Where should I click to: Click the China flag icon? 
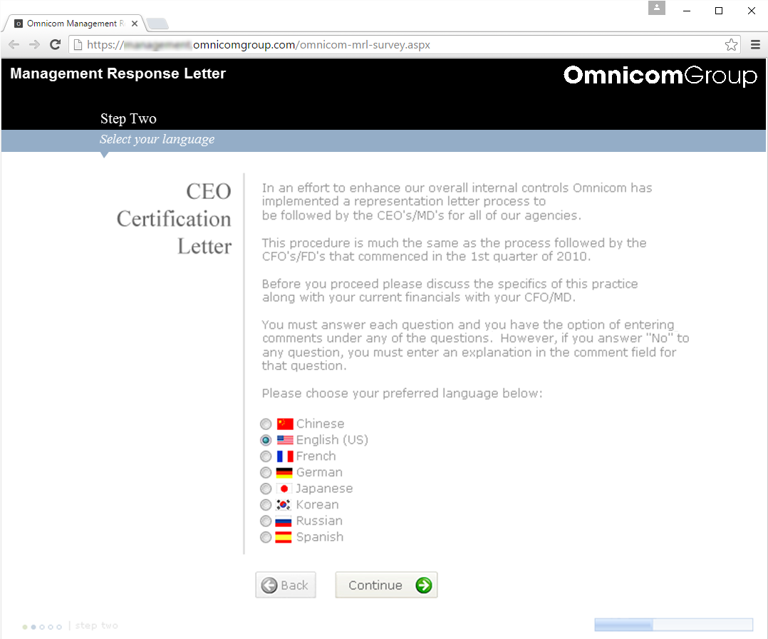pyautogui.click(x=284, y=424)
